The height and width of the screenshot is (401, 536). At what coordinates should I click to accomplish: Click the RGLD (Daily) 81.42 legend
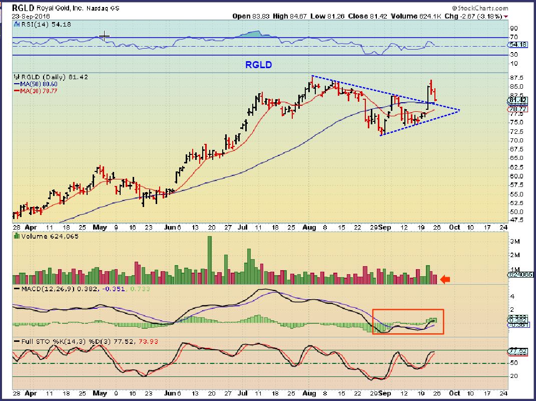tap(55, 77)
